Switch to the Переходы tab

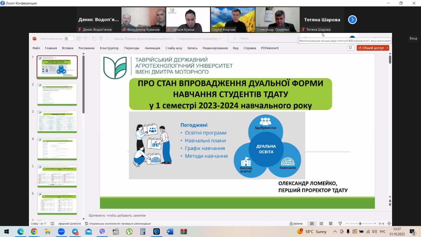pyautogui.click(x=132, y=48)
